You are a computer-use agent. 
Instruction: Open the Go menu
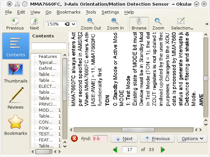click(48, 12)
